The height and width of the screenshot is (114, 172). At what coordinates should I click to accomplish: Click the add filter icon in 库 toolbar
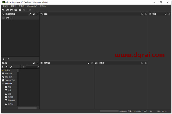pyautogui.click(x=7, y=67)
